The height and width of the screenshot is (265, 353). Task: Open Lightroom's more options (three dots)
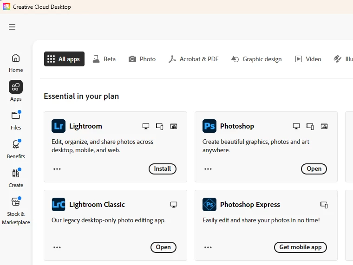pos(57,169)
